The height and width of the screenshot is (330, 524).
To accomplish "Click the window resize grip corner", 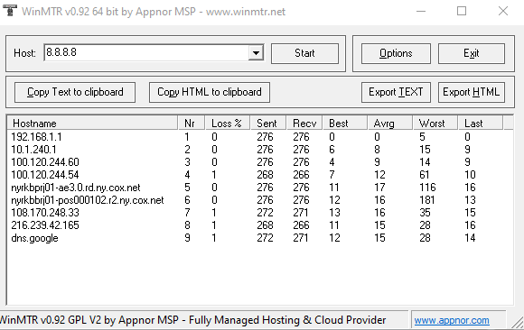I will [x=519, y=323].
